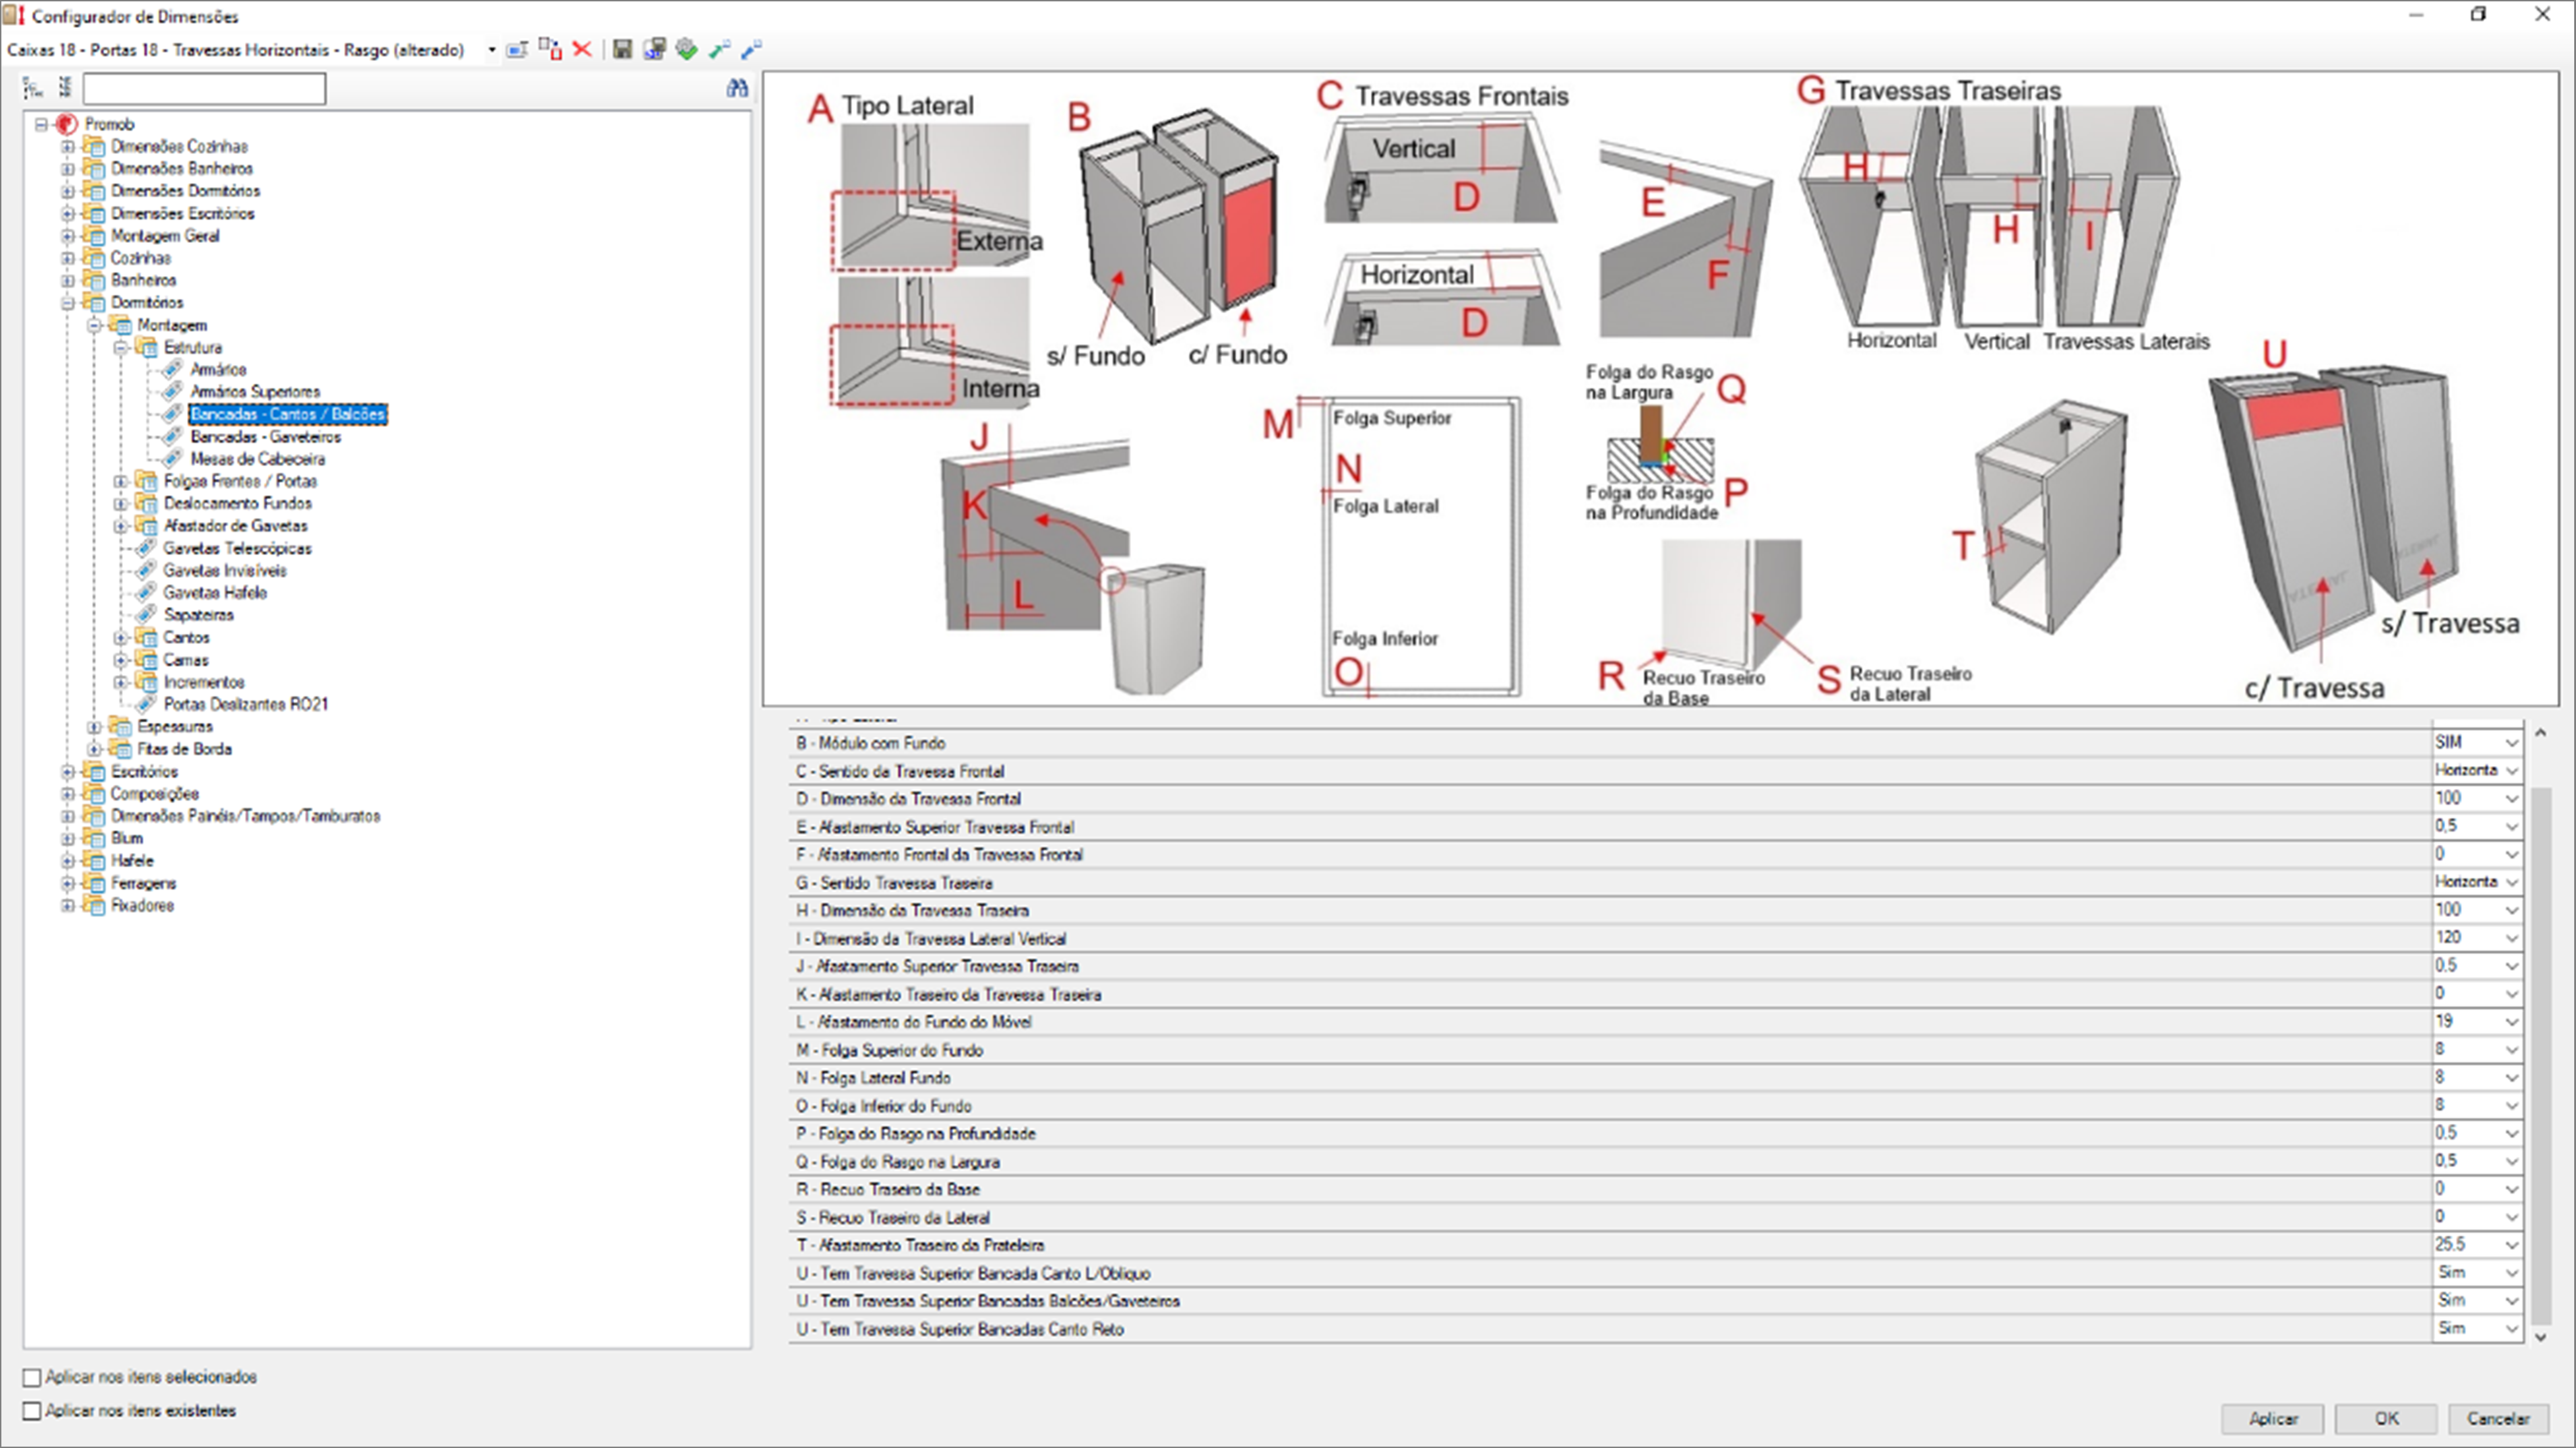Select Deslocamento Fundos tree item
This screenshot has width=2576, height=1448.
coord(238,504)
